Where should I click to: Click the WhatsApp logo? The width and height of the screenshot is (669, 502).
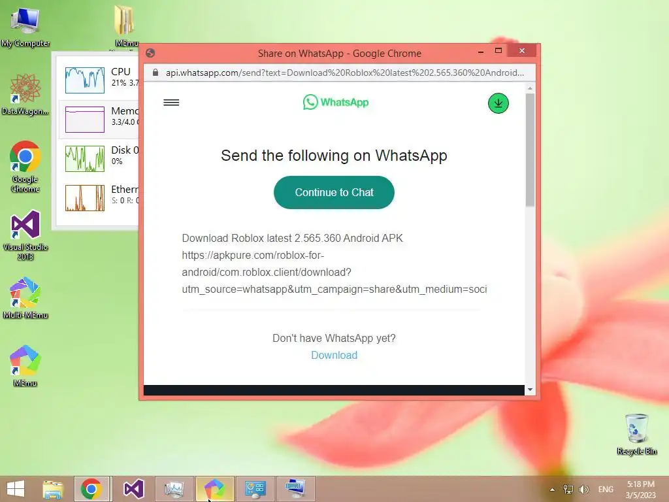click(x=335, y=102)
